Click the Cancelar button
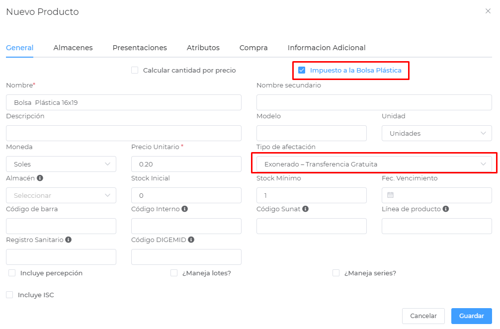The width and height of the screenshot is (500, 329). click(x=423, y=316)
